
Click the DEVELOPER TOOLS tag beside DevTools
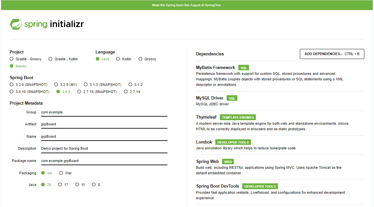[x=260, y=186]
